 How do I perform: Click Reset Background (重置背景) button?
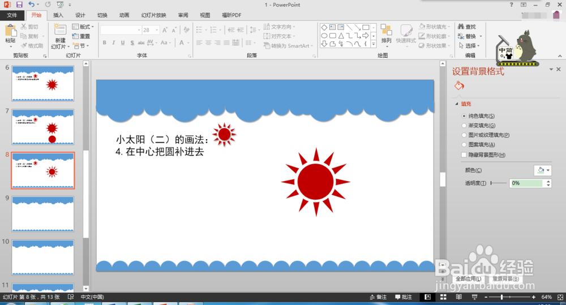(505, 278)
